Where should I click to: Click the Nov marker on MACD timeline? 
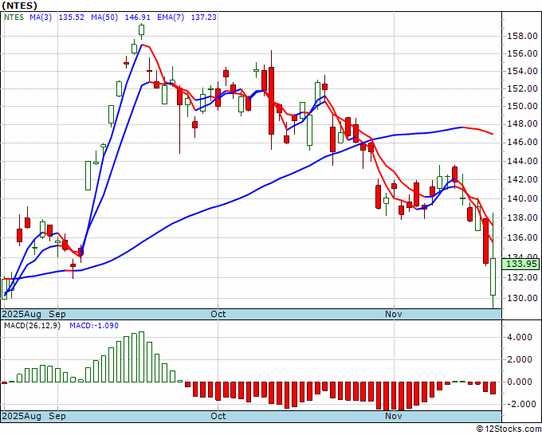point(394,416)
